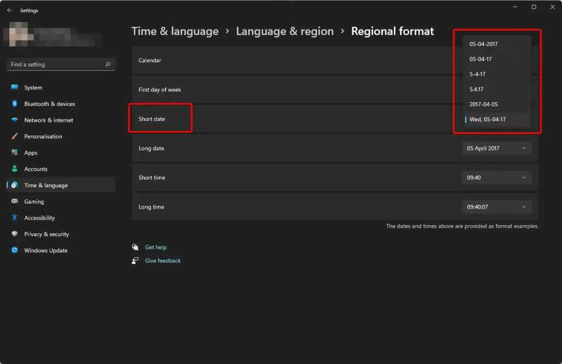The width and height of the screenshot is (562, 364).
Task: Click the System icon in sidebar
Action: point(14,88)
